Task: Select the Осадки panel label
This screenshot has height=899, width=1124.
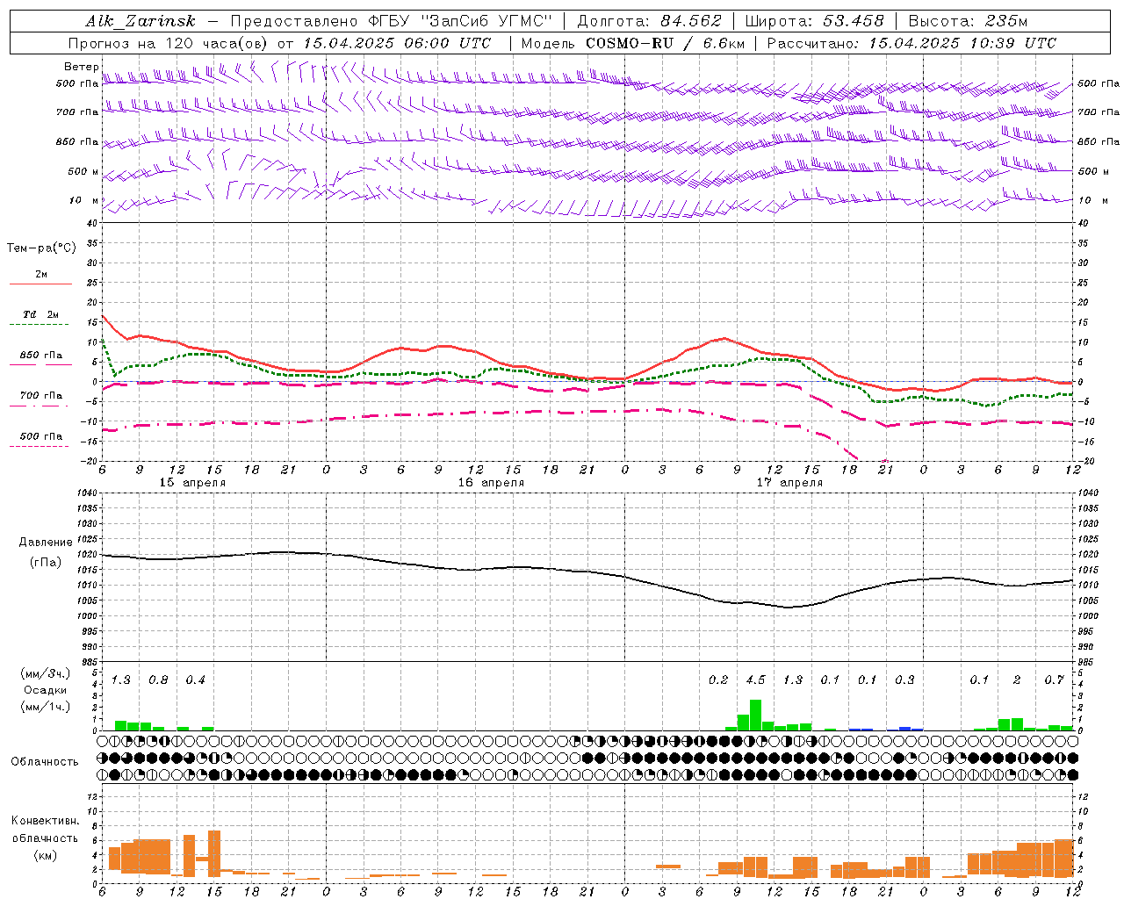Action: (45, 690)
